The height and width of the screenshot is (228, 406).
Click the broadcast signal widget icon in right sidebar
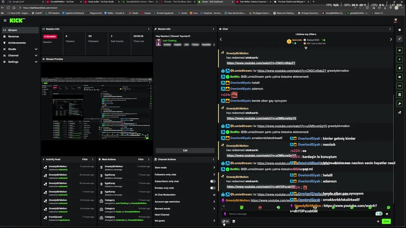pyautogui.click(x=400, y=86)
